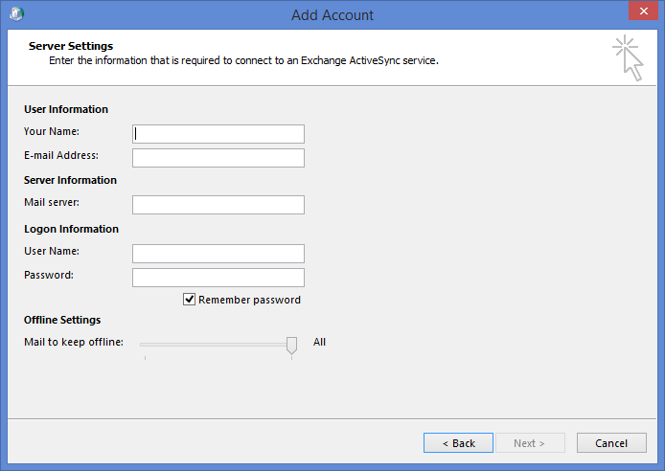Click the Mail to keep offline slider handle
The height and width of the screenshot is (471, 665).
pyautogui.click(x=292, y=345)
